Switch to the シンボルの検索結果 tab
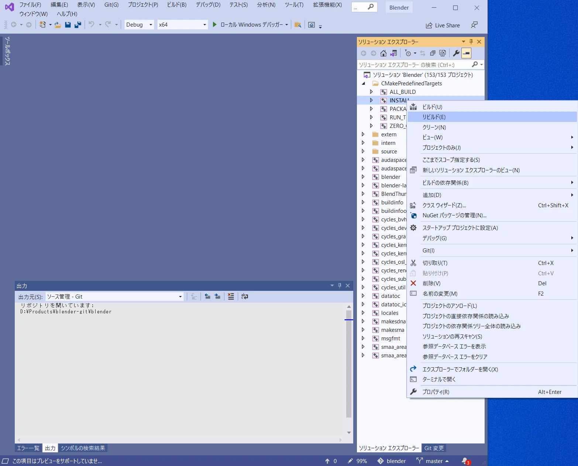The height and width of the screenshot is (466, 578). coord(83,448)
